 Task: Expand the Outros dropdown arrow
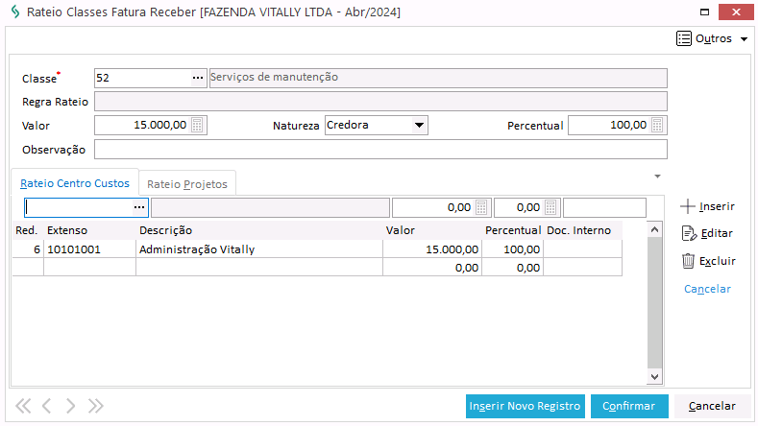744,39
